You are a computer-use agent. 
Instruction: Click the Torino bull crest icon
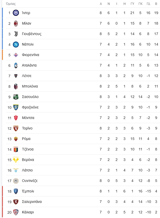click(16, 128)
